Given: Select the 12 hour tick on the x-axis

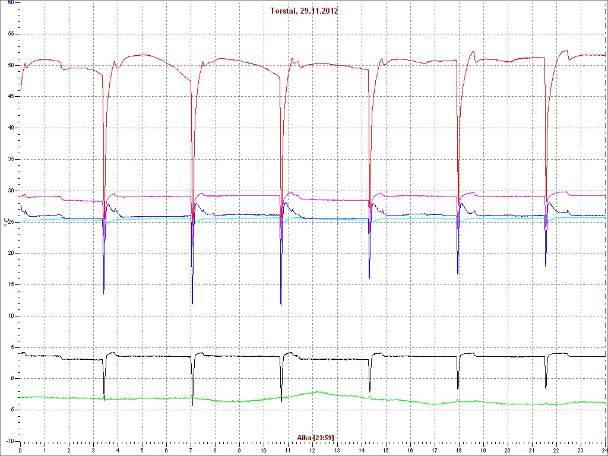Looking at the screenshot, I should tap(312, 451).
